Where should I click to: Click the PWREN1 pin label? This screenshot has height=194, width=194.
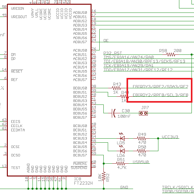coord(80,164)
